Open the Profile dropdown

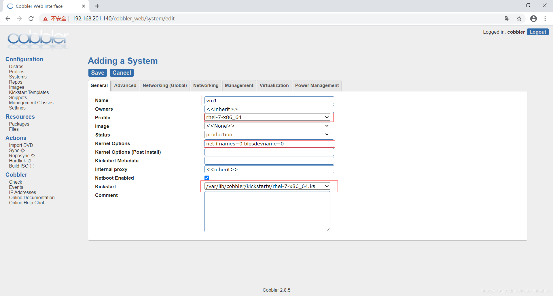pyautogui.click(x=267, y=117)
